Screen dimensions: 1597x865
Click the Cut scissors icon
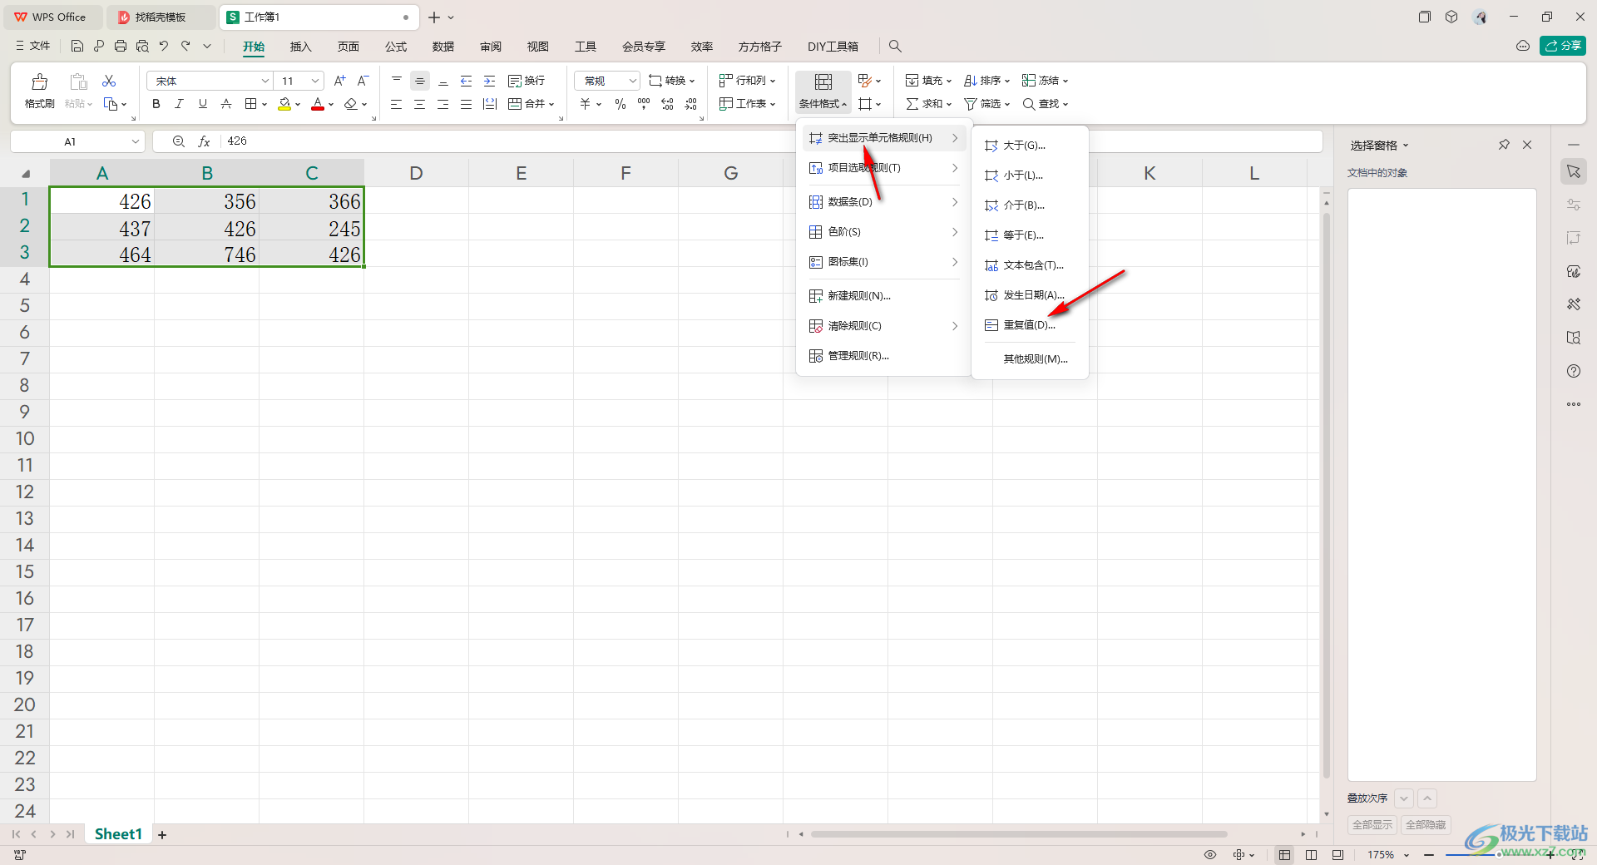coord(109,81)
